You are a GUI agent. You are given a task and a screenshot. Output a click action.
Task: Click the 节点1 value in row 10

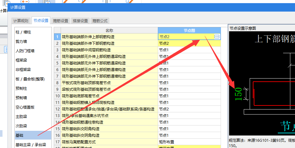[x=189, y=96]
